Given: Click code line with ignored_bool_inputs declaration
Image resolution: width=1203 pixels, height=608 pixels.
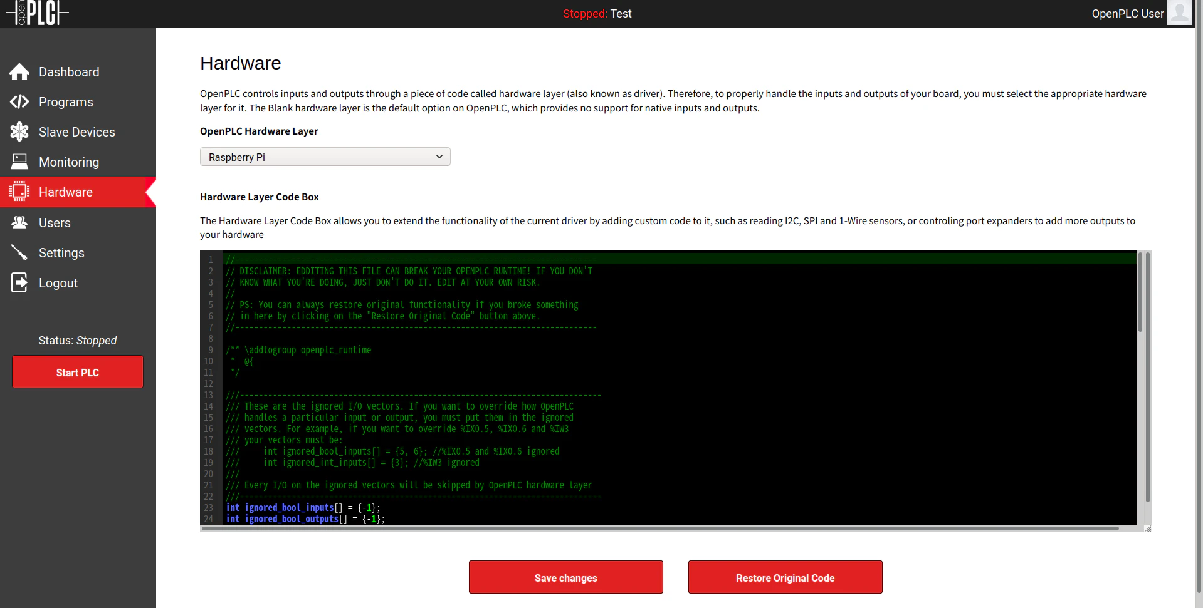Looking at the screenshot, I should (x=303, y=508).
